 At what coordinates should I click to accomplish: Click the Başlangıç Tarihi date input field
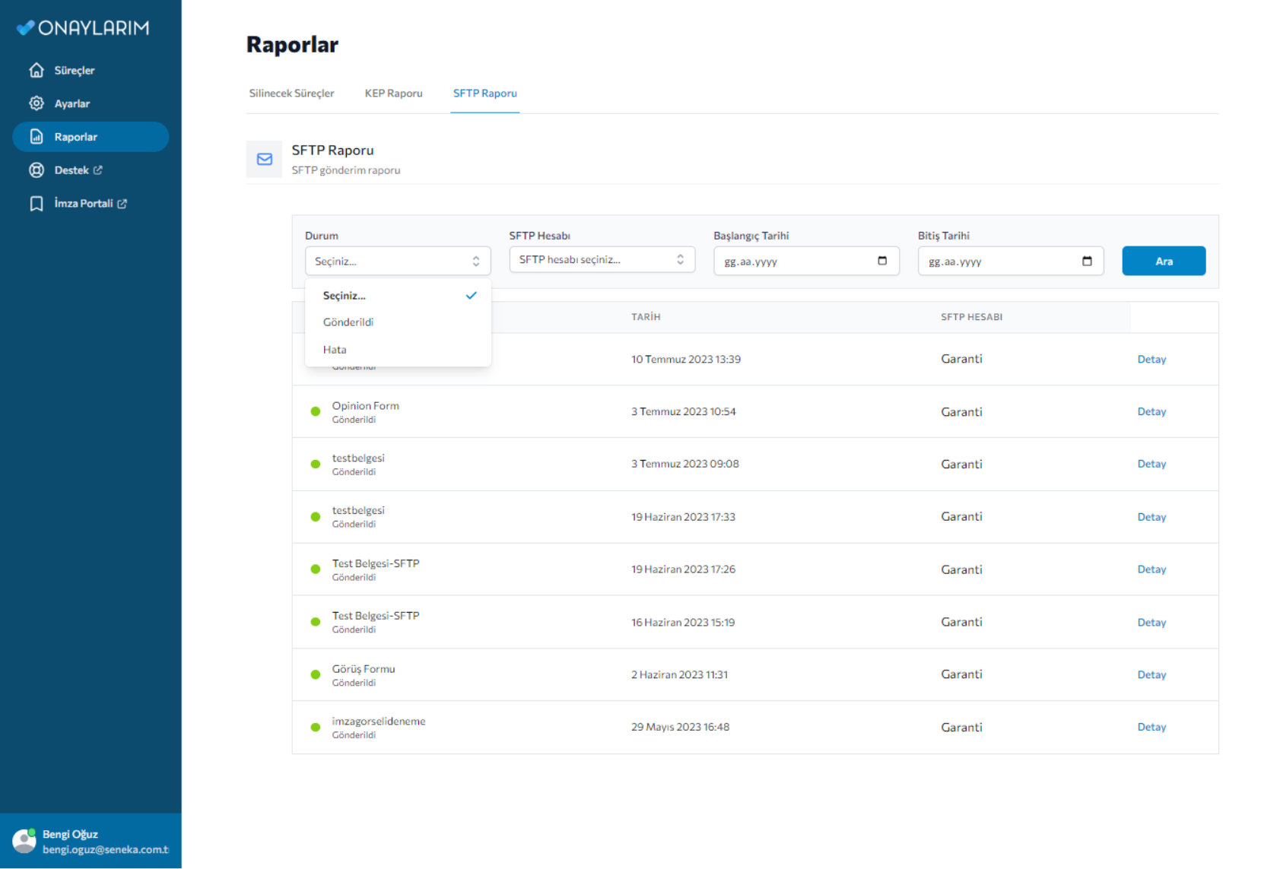791,261
